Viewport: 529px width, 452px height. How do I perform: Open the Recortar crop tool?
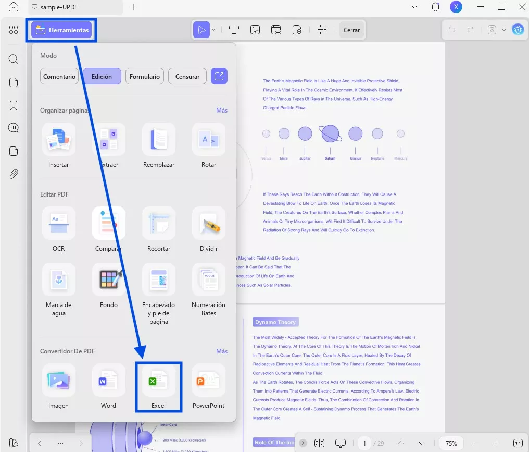(159, 230)
